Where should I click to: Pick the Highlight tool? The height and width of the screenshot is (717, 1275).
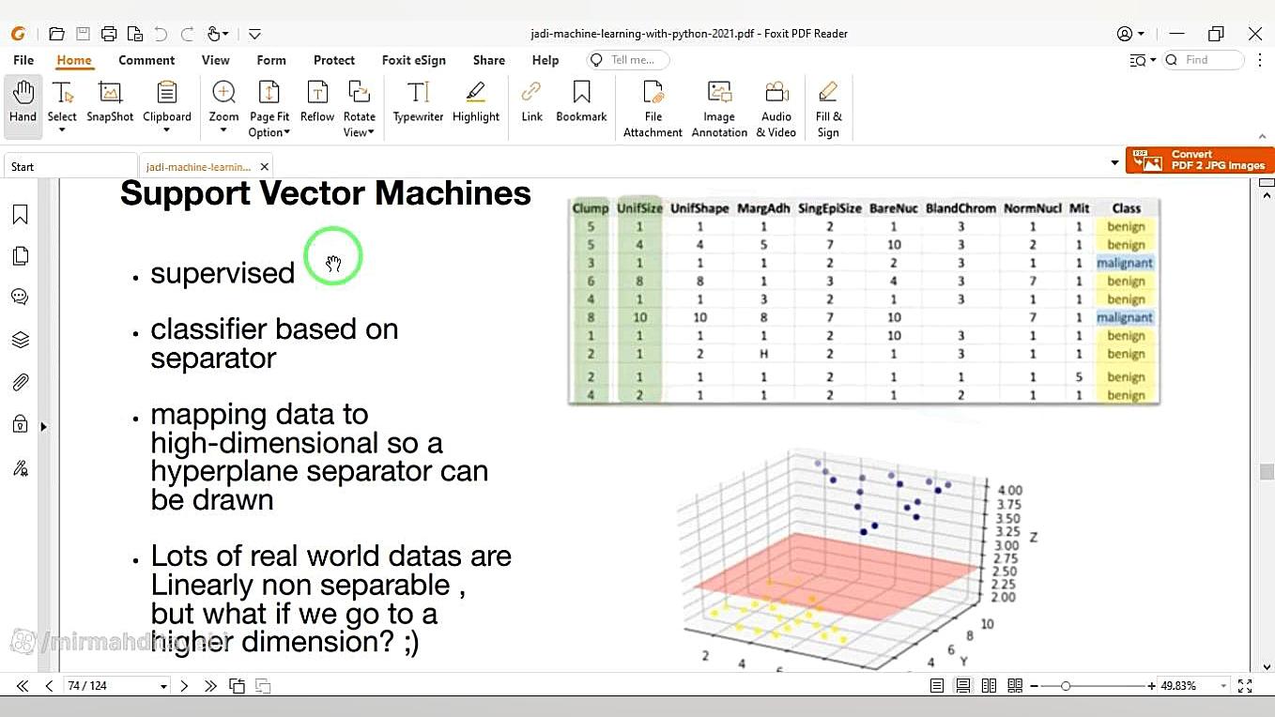tap(476, 103)
